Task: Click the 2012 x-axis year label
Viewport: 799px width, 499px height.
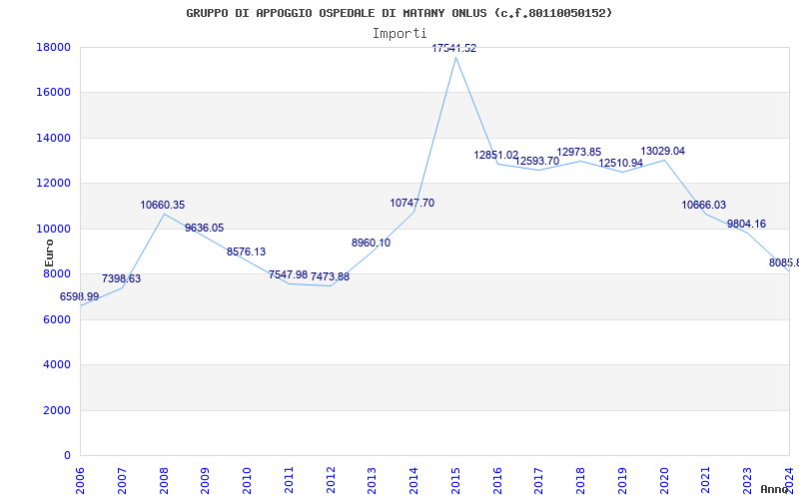Action: (x=331, y=481)
